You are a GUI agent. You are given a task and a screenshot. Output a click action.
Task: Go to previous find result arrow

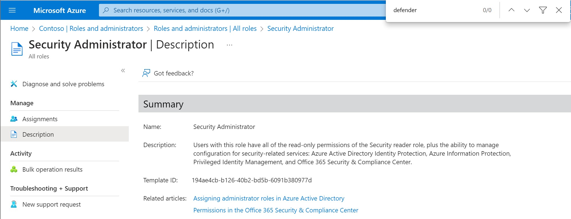(511, 10)
